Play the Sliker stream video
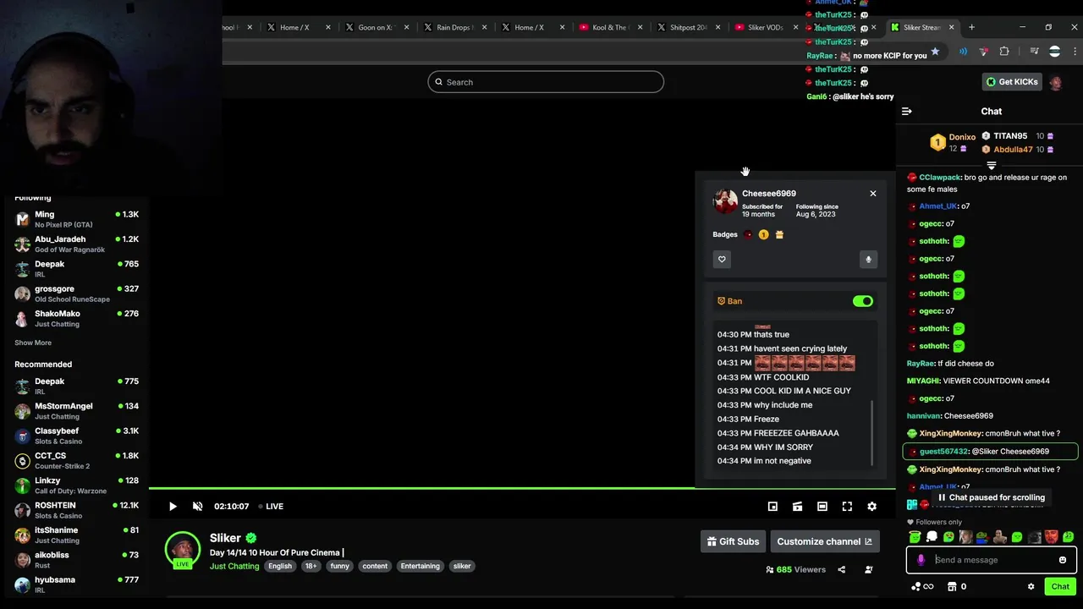Image resolution: width=1083 pixels, height=609 pixels. [173, 507]
